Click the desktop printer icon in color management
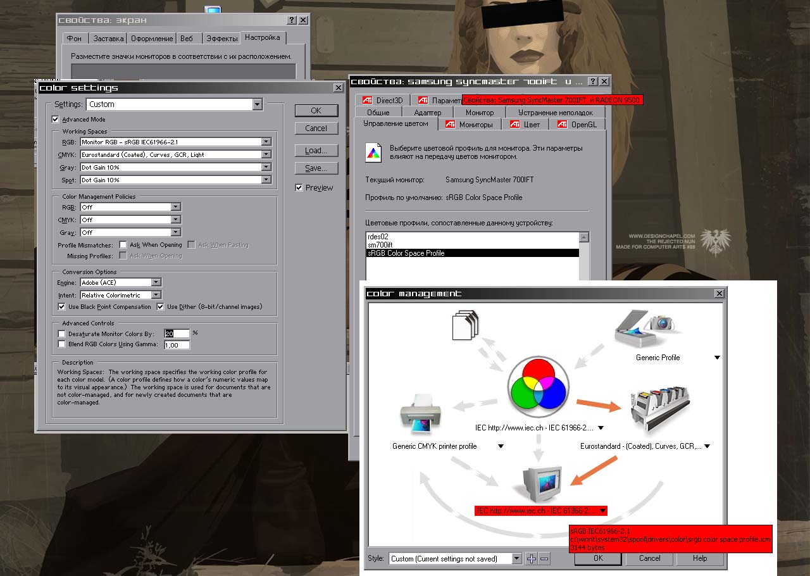The image size is (810, 576). pos(420,415)
